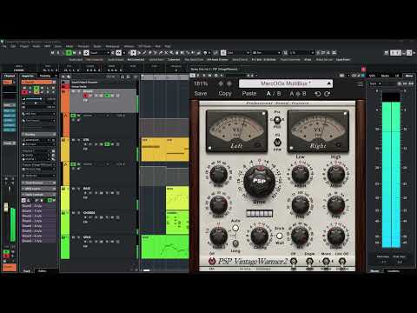The height and width of the screenshot is (313, 417).
Task: Flip the Single band mode switch
Action: pos(309,262)
